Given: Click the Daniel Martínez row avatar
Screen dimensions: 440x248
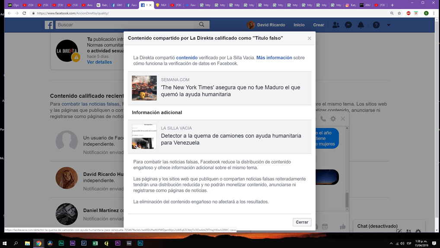Looking at the screenshot, I should click(67, 214).
